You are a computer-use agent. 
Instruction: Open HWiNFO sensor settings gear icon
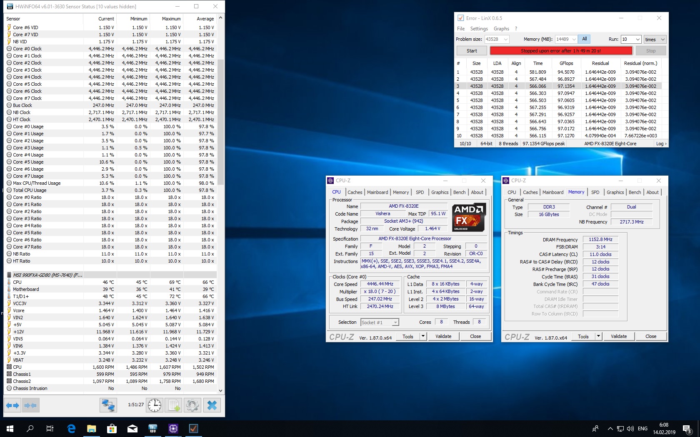click(x=192, y=405)
